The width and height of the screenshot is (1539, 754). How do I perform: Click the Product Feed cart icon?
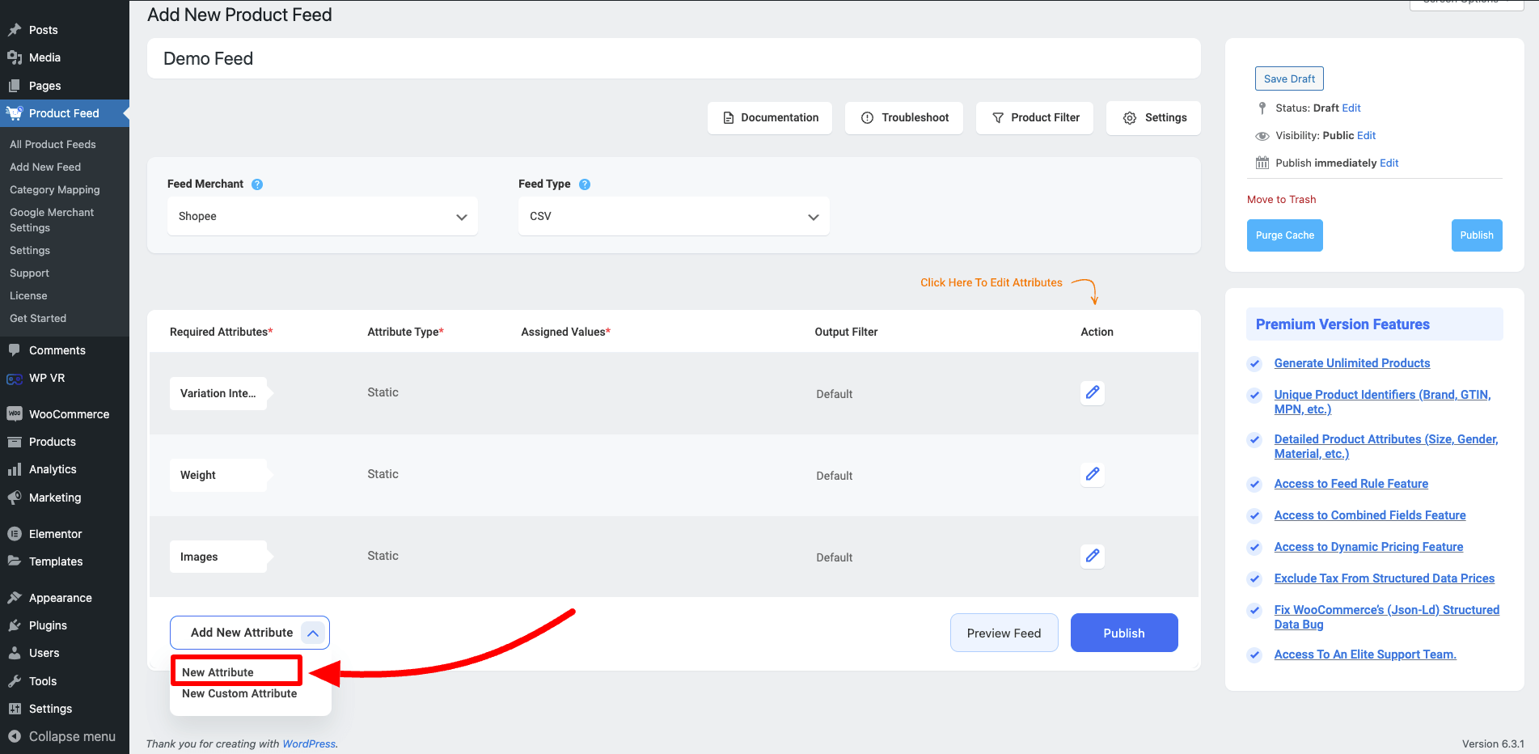pyautogui.click(x=15, y=113)
